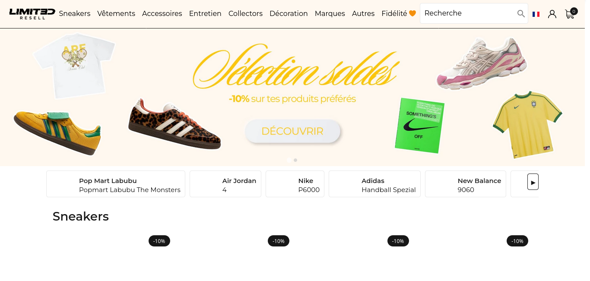Open the Adidas Handball Spezial card

(374, 184)
